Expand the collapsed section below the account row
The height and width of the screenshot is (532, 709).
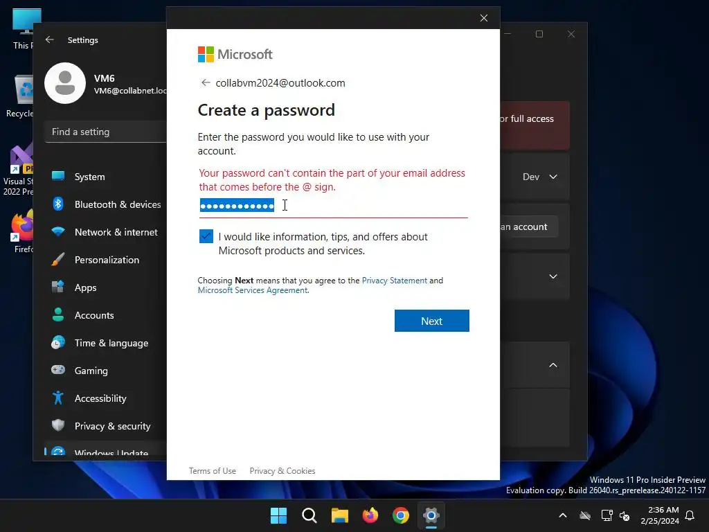(x=553, y=276)
